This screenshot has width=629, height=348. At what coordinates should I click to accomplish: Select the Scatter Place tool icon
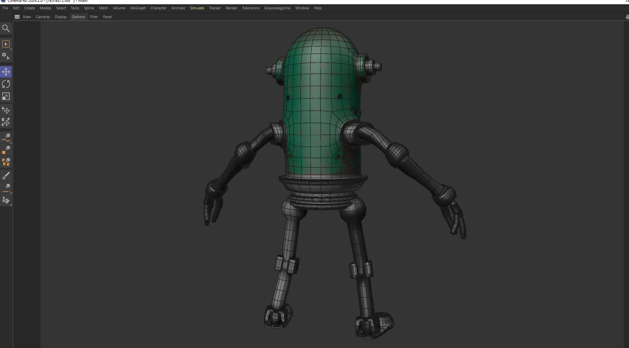coord(6,122)
